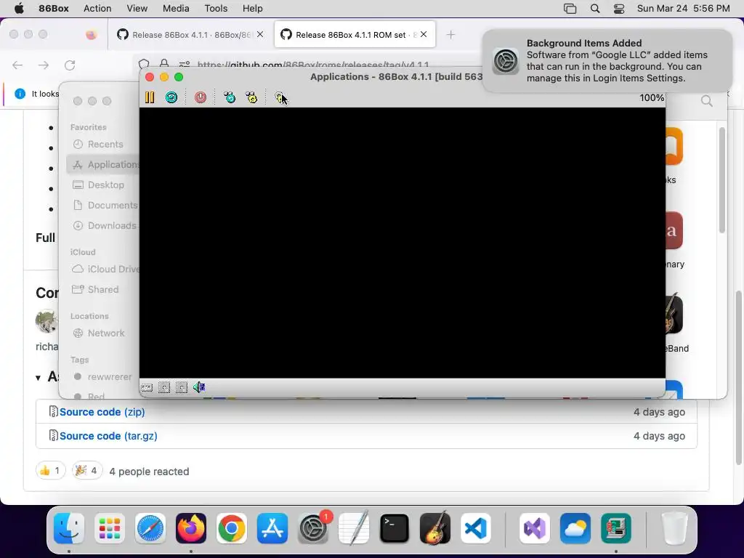Image resolution: width=744 pixels, height=558 pixels.
Task: Download Source code (zip)
Action: tap(102, 412)
